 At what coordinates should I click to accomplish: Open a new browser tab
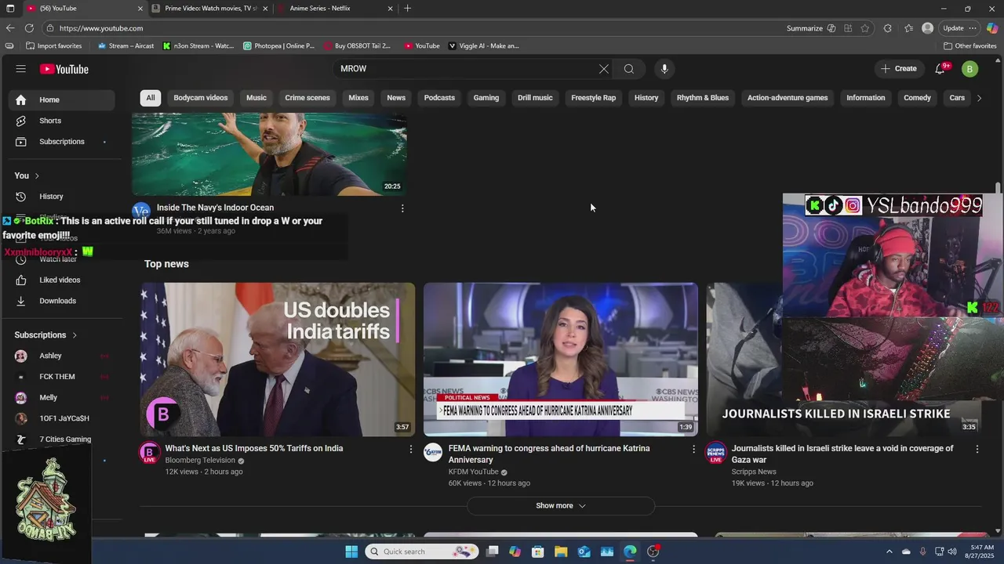coord(407,9)
